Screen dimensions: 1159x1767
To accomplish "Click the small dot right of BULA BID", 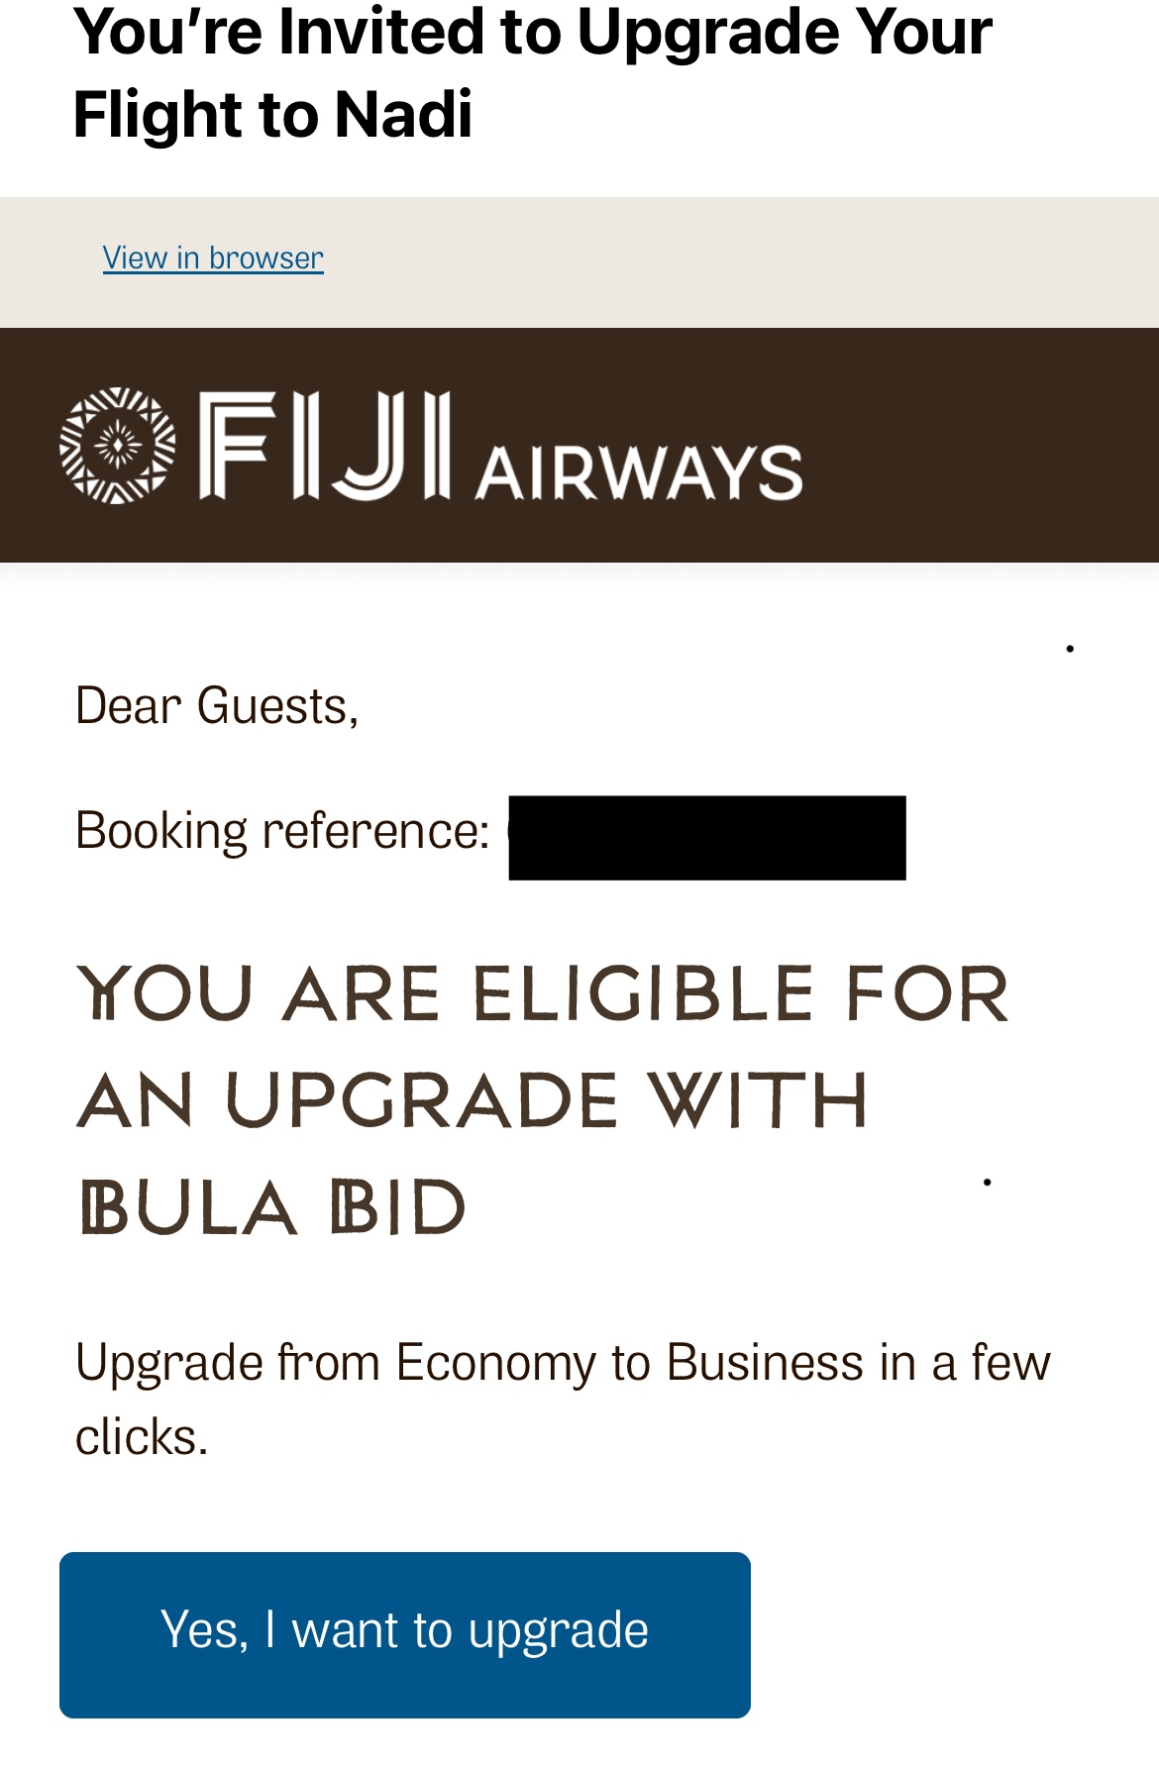I will [987, 1182].
